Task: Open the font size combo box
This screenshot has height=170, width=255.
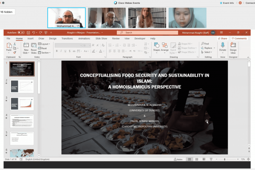Action: [x=87, y=45]
